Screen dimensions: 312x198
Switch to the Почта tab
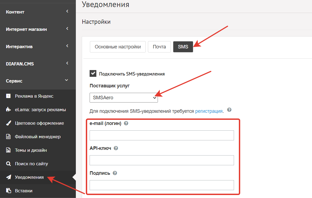(160, 47)
